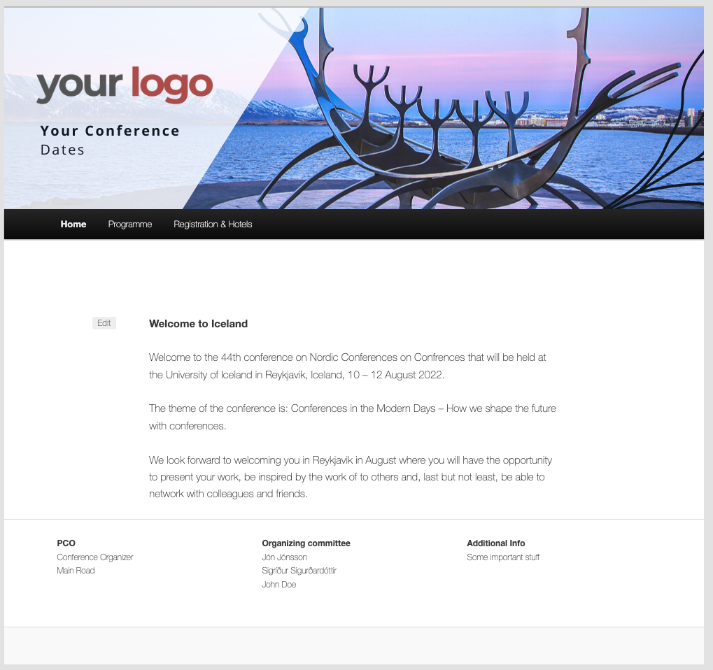Screen dimensions: 713x670
Task: Click the paragraph about the conference theme
Action: point(353,417)
